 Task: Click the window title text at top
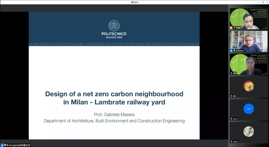[135, 2]
